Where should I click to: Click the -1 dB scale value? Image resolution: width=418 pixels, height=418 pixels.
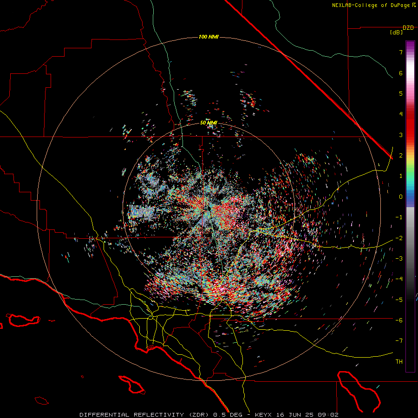(x=399, y=217)
